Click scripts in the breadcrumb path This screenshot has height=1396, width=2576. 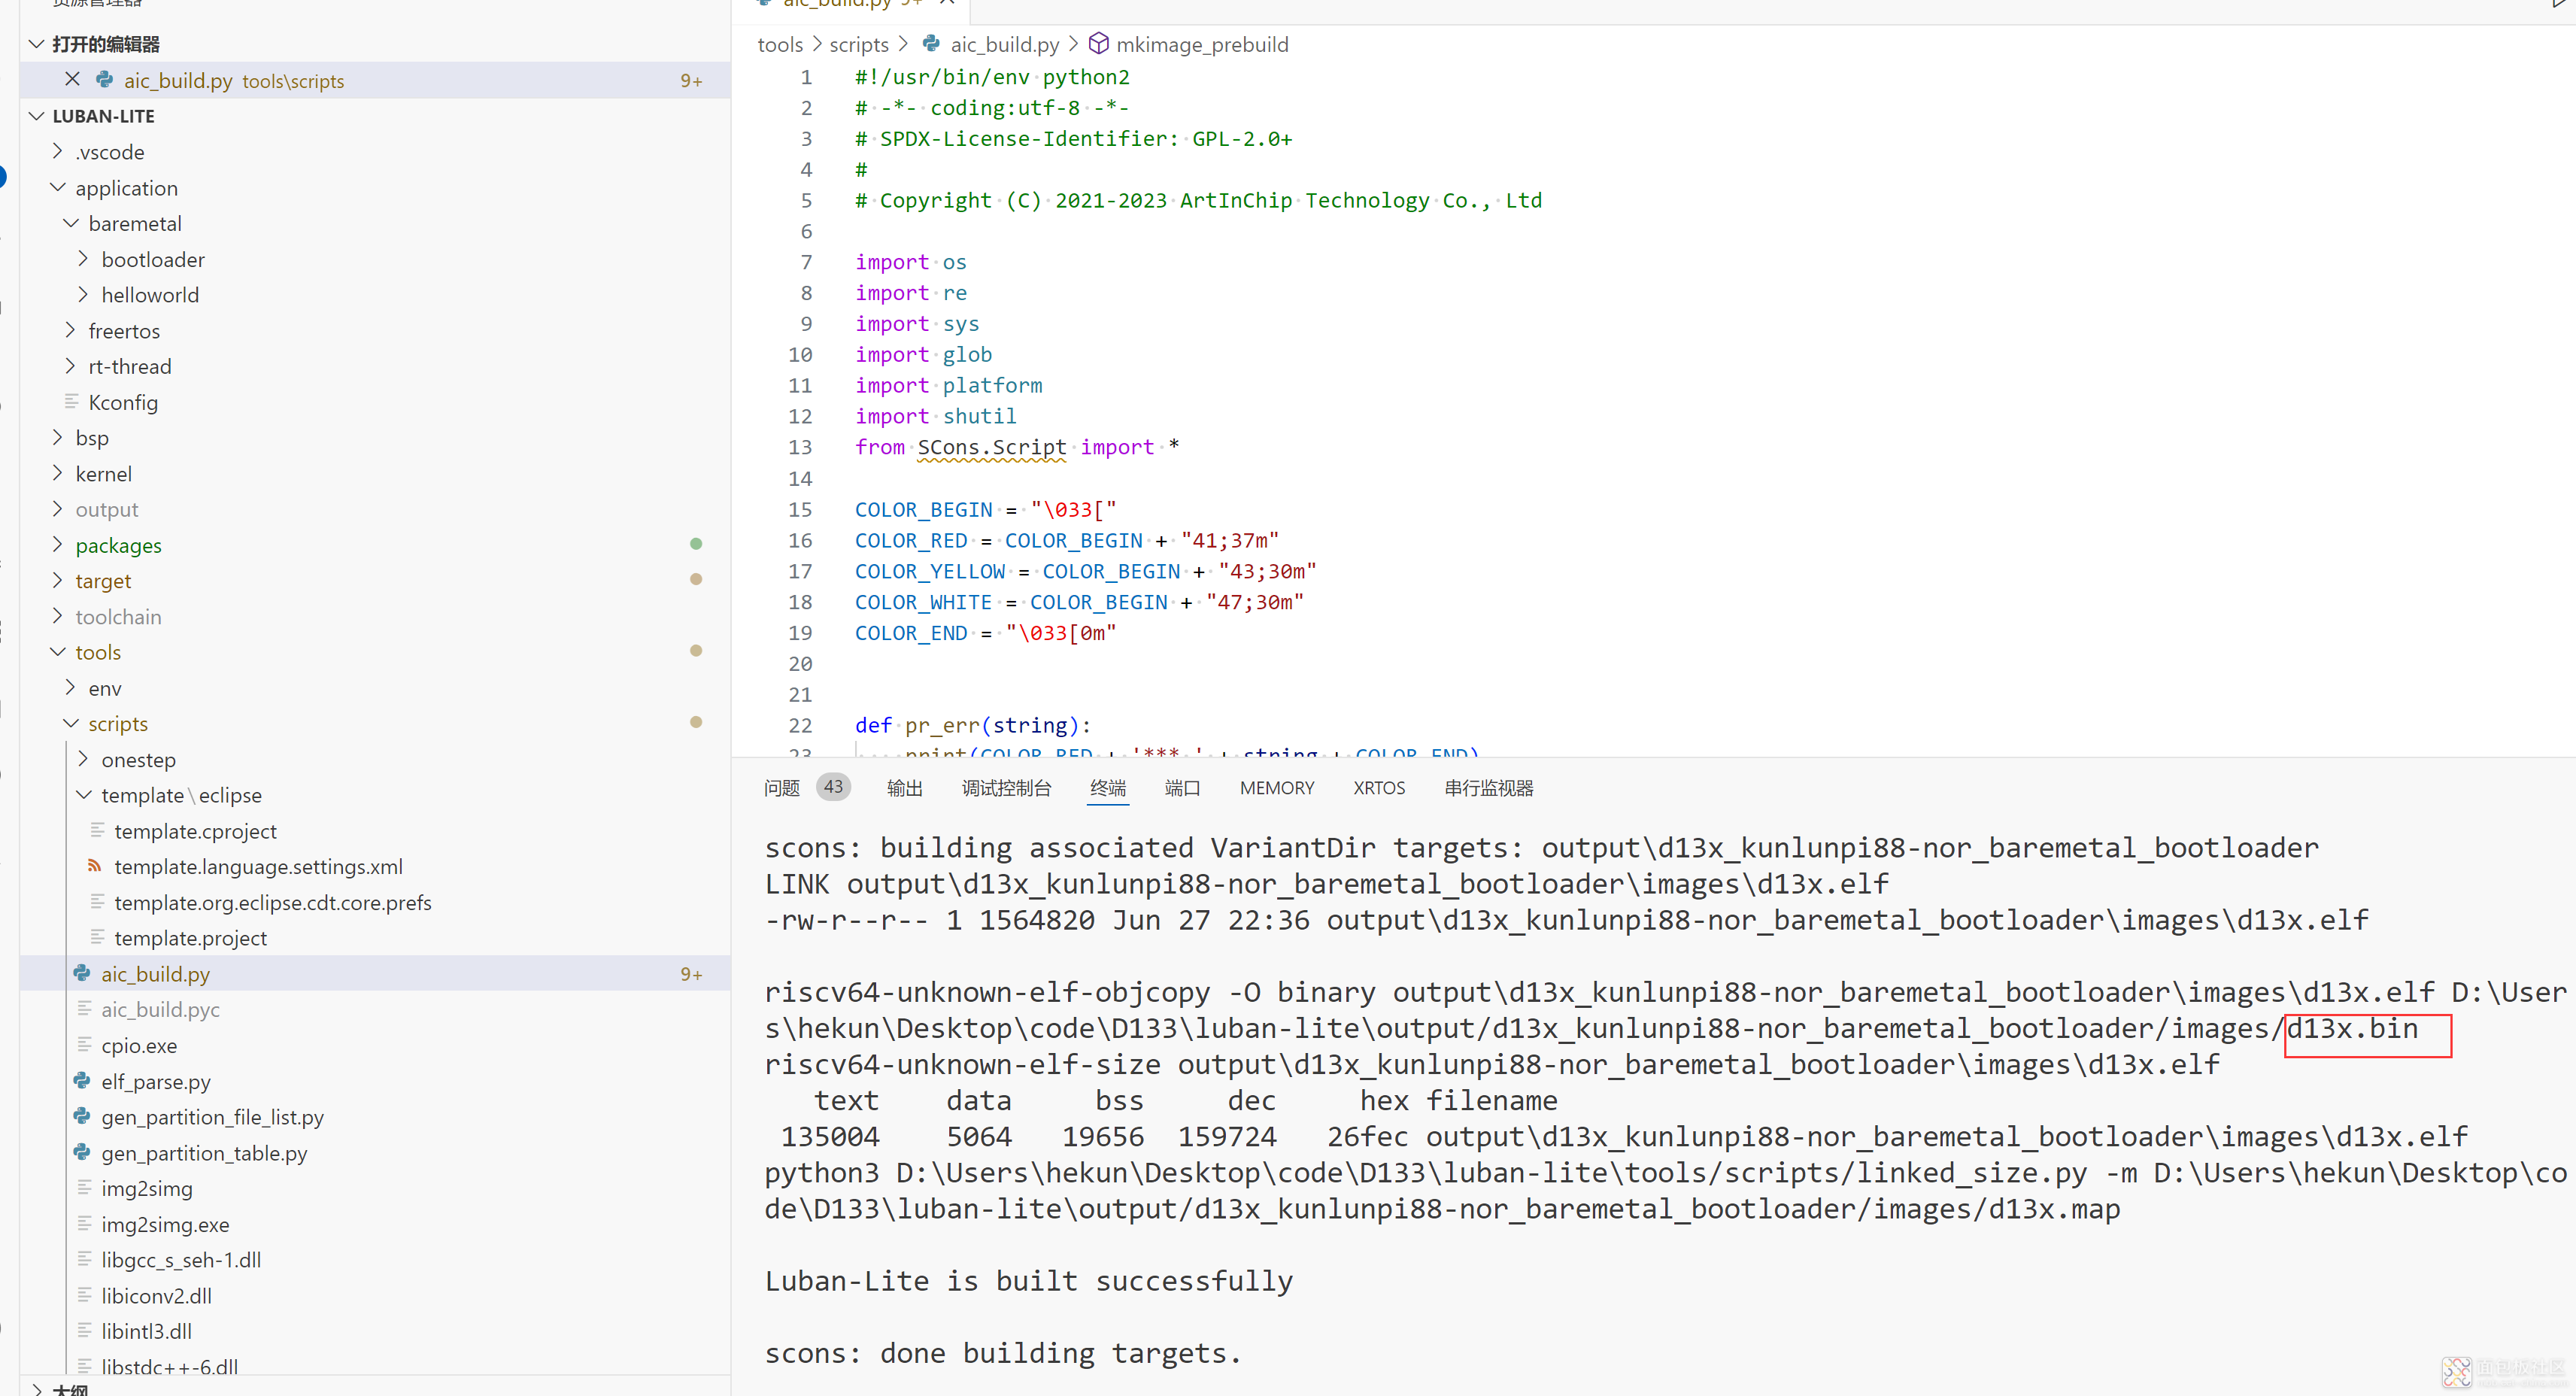pyautogui.click(x=858, y=44)
